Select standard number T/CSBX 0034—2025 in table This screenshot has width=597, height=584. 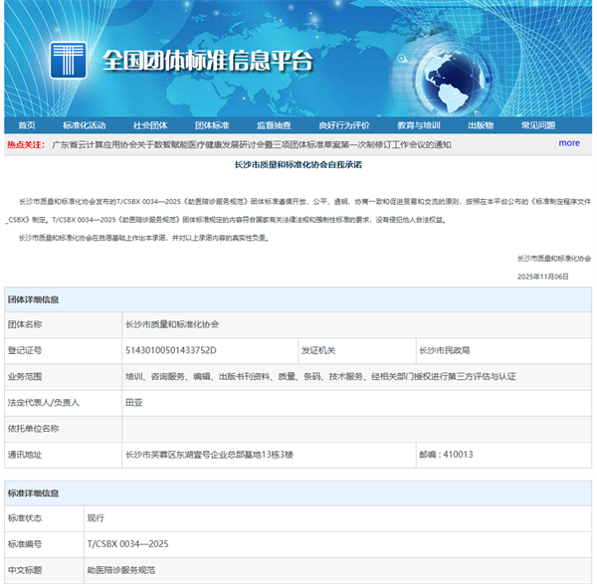(x=128, y=544)
